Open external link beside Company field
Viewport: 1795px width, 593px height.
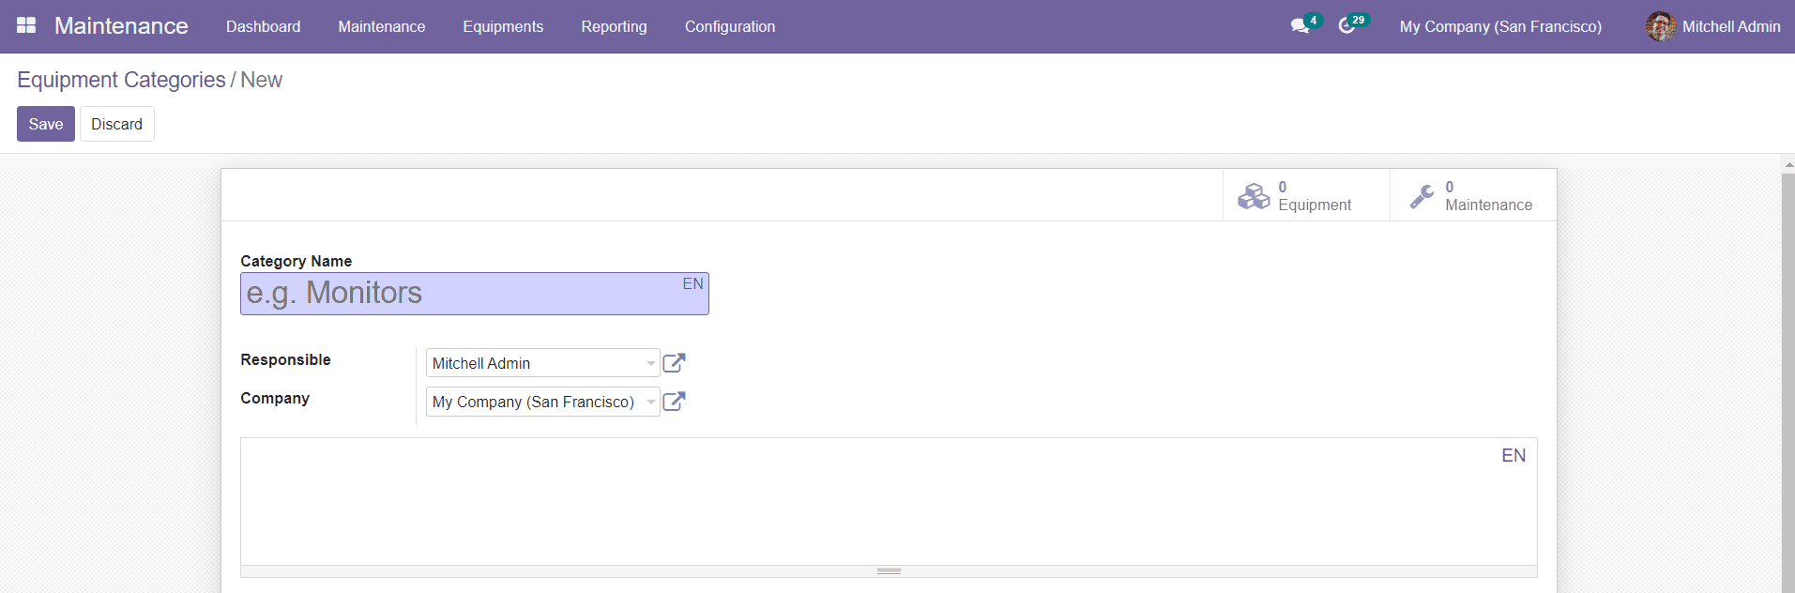(x=674, y=402)
